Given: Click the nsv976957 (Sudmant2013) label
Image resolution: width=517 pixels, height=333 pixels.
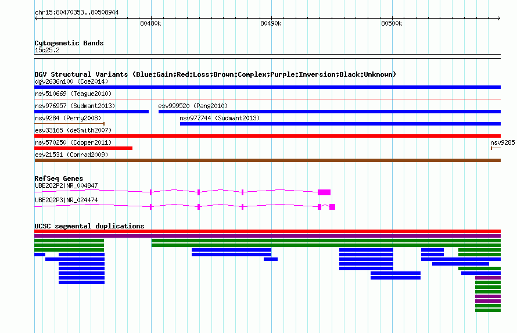Looking at the screenshot, I should click(x=75, y=106).
